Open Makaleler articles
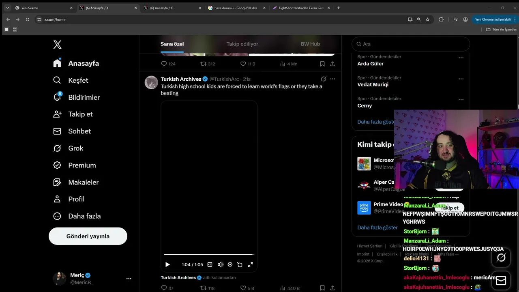The image size is (519, 292). point(76,182)
